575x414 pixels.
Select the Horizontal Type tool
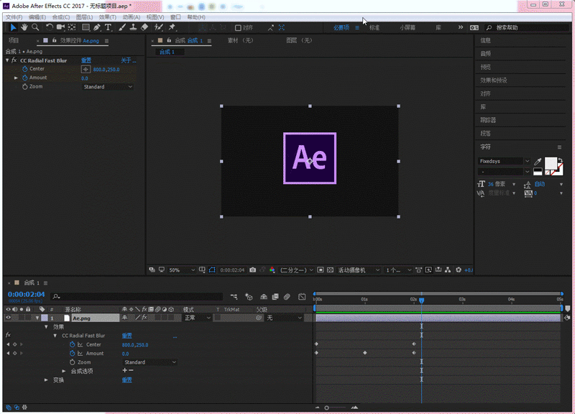(109, 27)
